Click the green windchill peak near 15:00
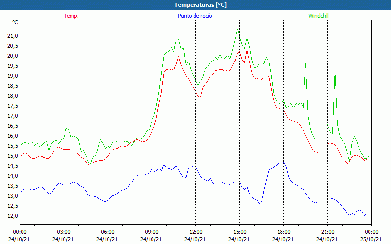The image size is (391, 244). (237, 29)
